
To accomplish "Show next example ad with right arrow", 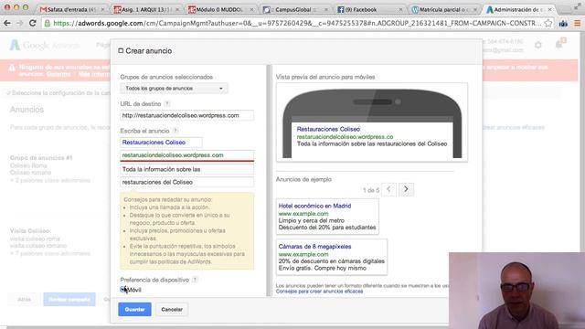I will tap(406, 189).
